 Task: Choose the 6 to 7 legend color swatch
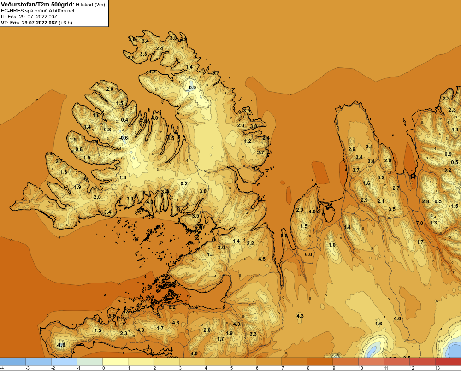[269, 362]
